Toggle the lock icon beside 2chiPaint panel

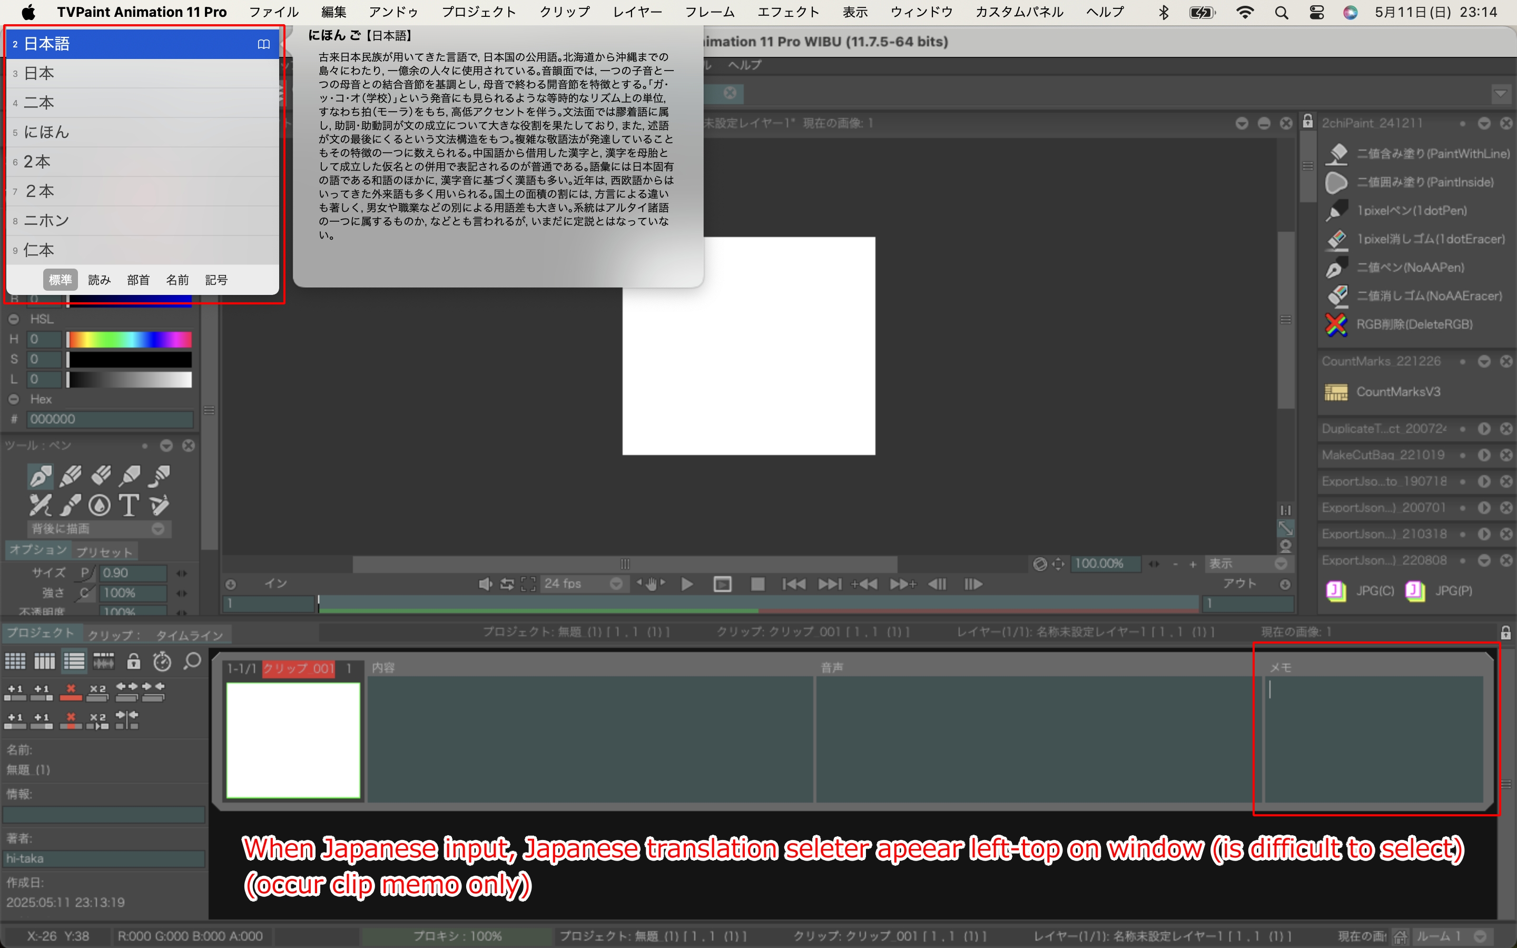point(1307,121)
